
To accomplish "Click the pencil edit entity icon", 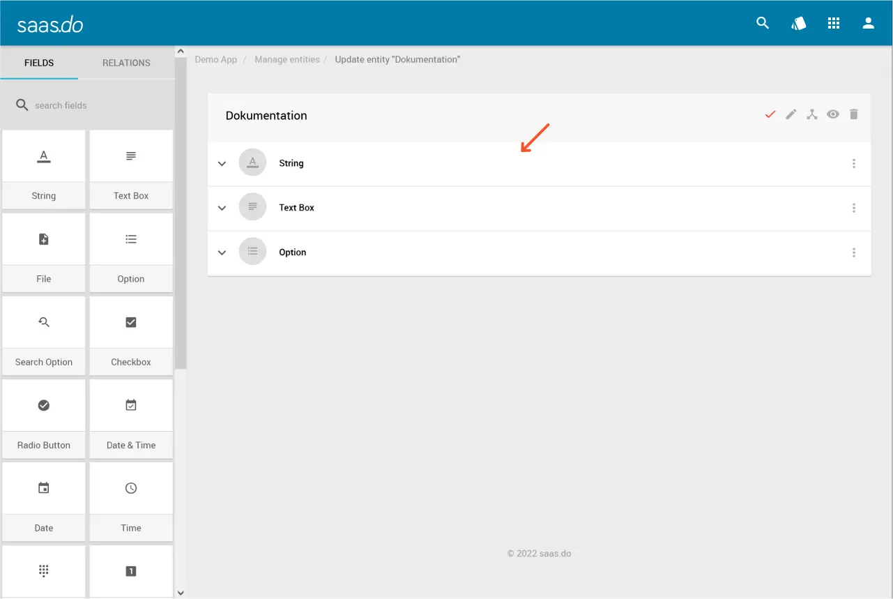I will pyautogui.click(x=791, y=114).
